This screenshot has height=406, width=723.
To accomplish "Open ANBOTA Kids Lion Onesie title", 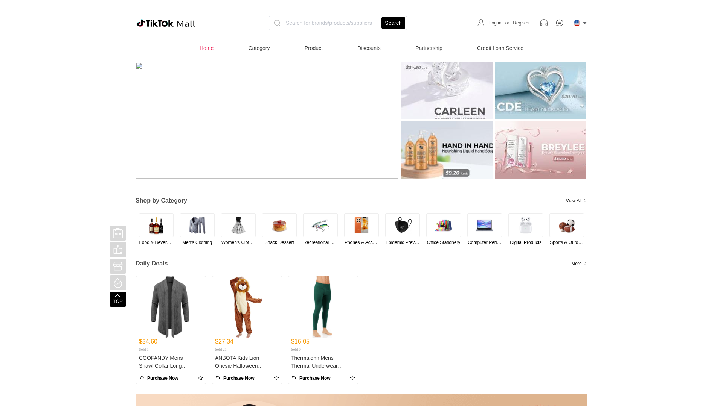I will (x=239, y=362).
